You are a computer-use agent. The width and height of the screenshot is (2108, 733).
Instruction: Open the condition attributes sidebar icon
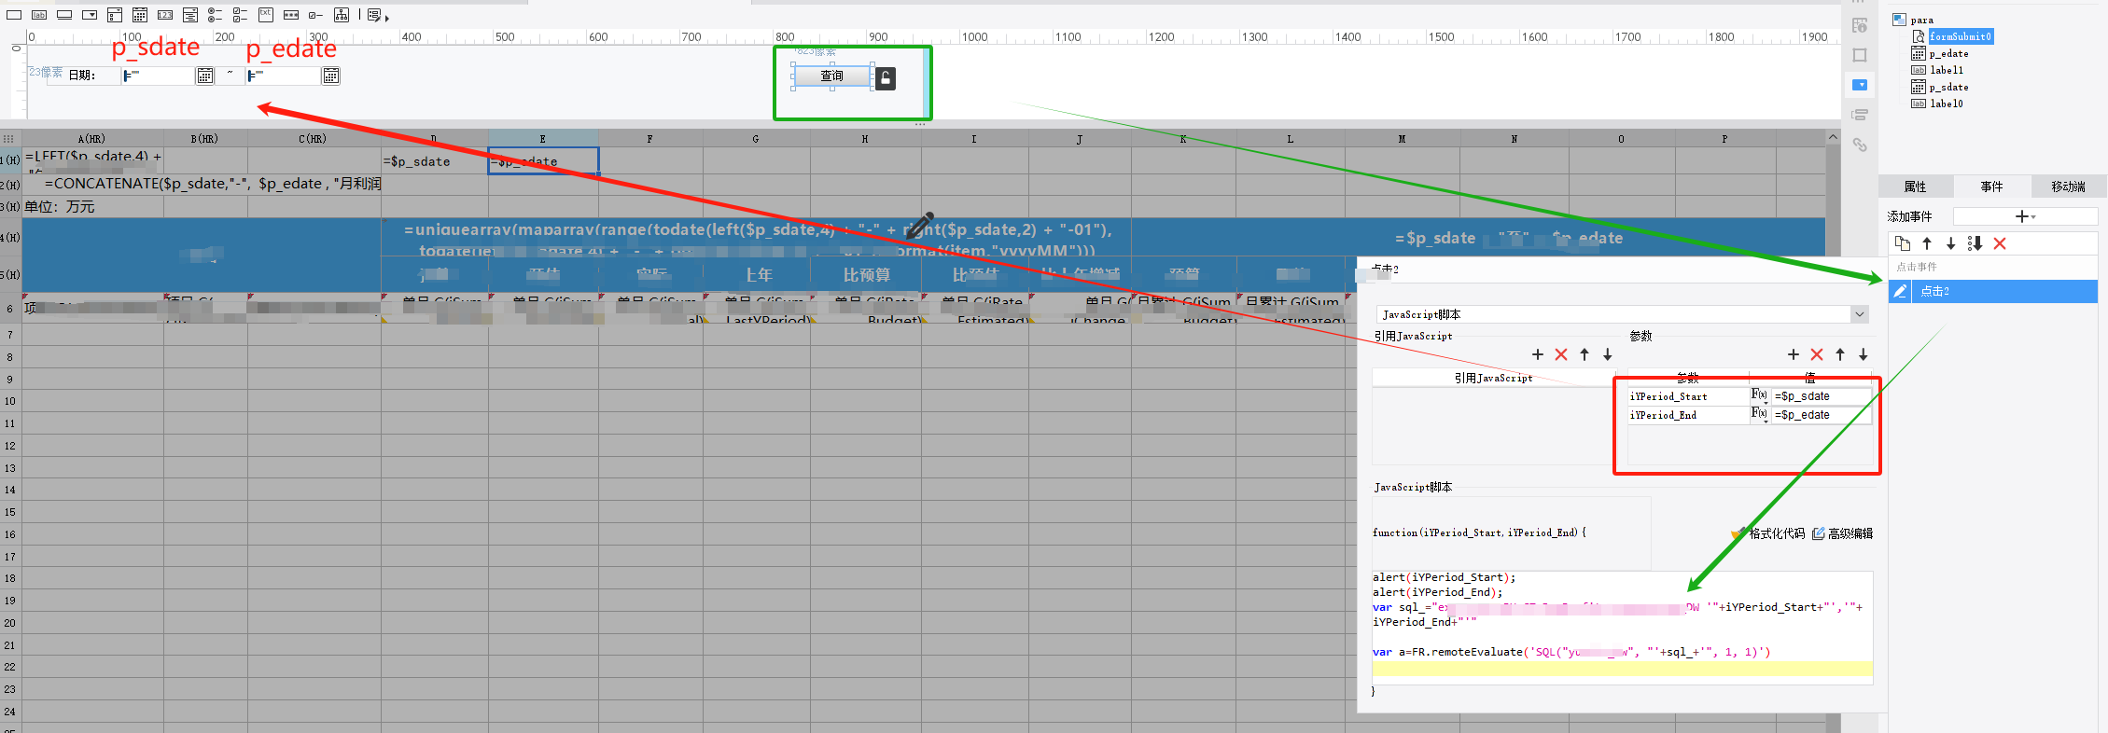tap(1860, 115)
